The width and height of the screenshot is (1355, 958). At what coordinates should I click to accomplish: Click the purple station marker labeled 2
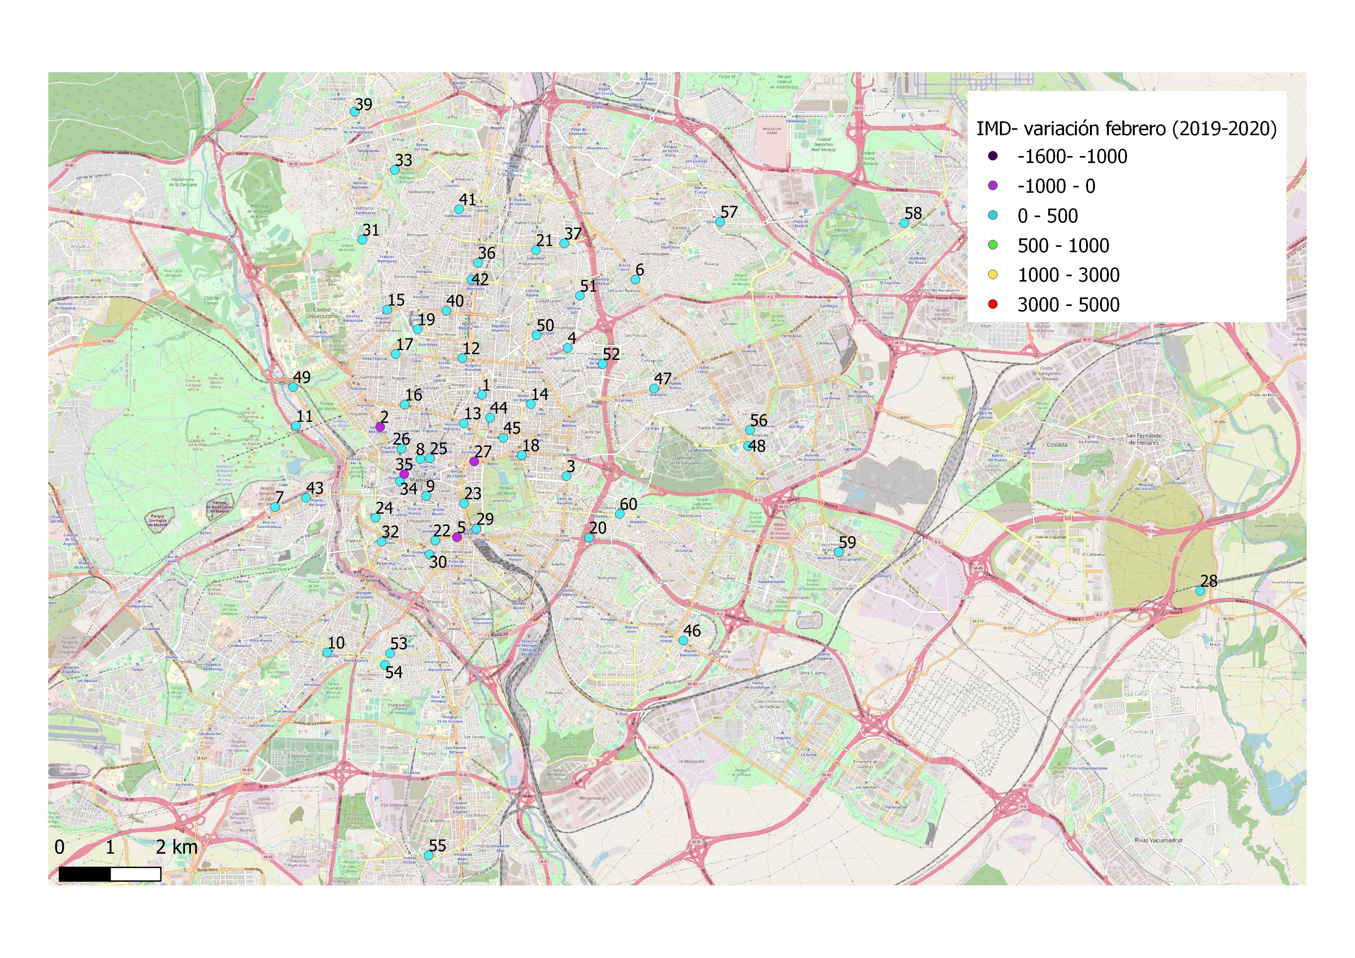click(x=380, y=426)
